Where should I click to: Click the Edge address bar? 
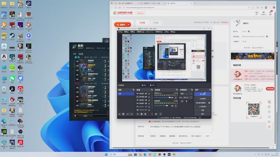[186, 7]
